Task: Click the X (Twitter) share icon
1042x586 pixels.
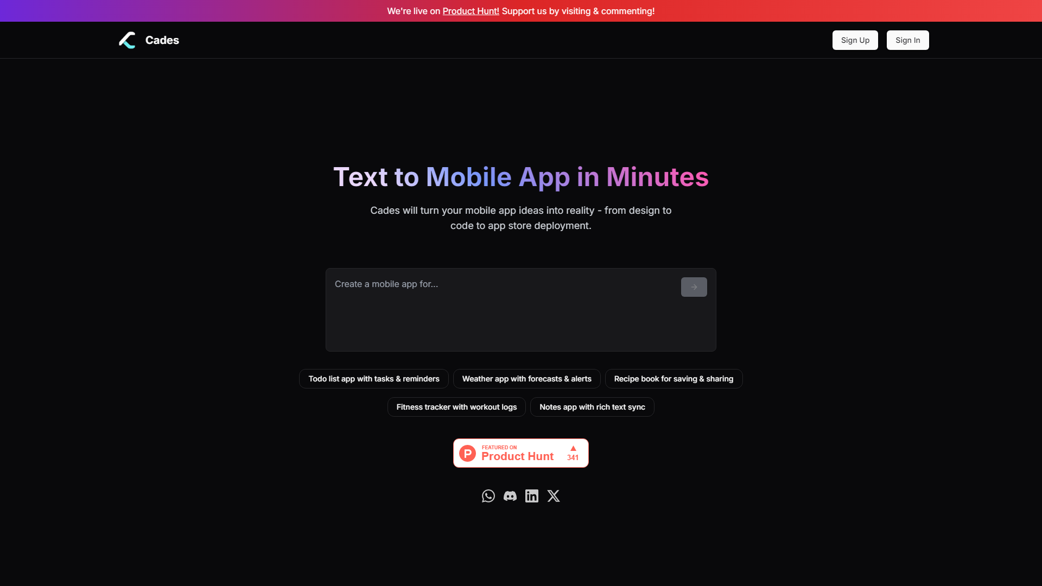Action: point(553,496)
